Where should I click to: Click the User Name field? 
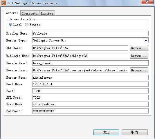pos(90,104)
